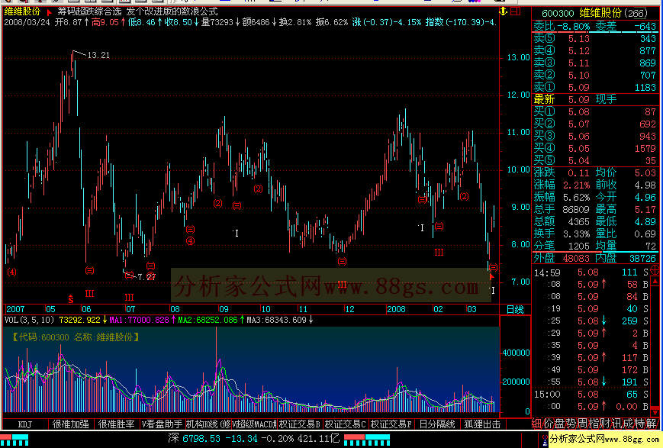Select the 14:59 5.08 111 S tick row
This screenshot has height=448, width=663.
tap(591, 272)
